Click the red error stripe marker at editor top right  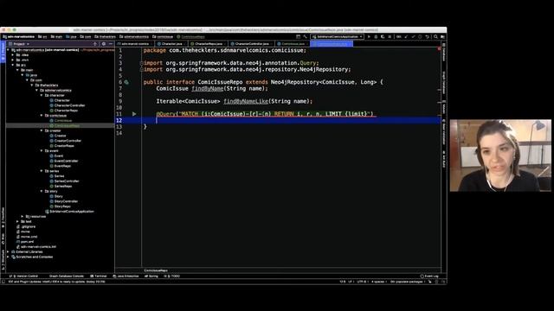(x=439, y=48)
